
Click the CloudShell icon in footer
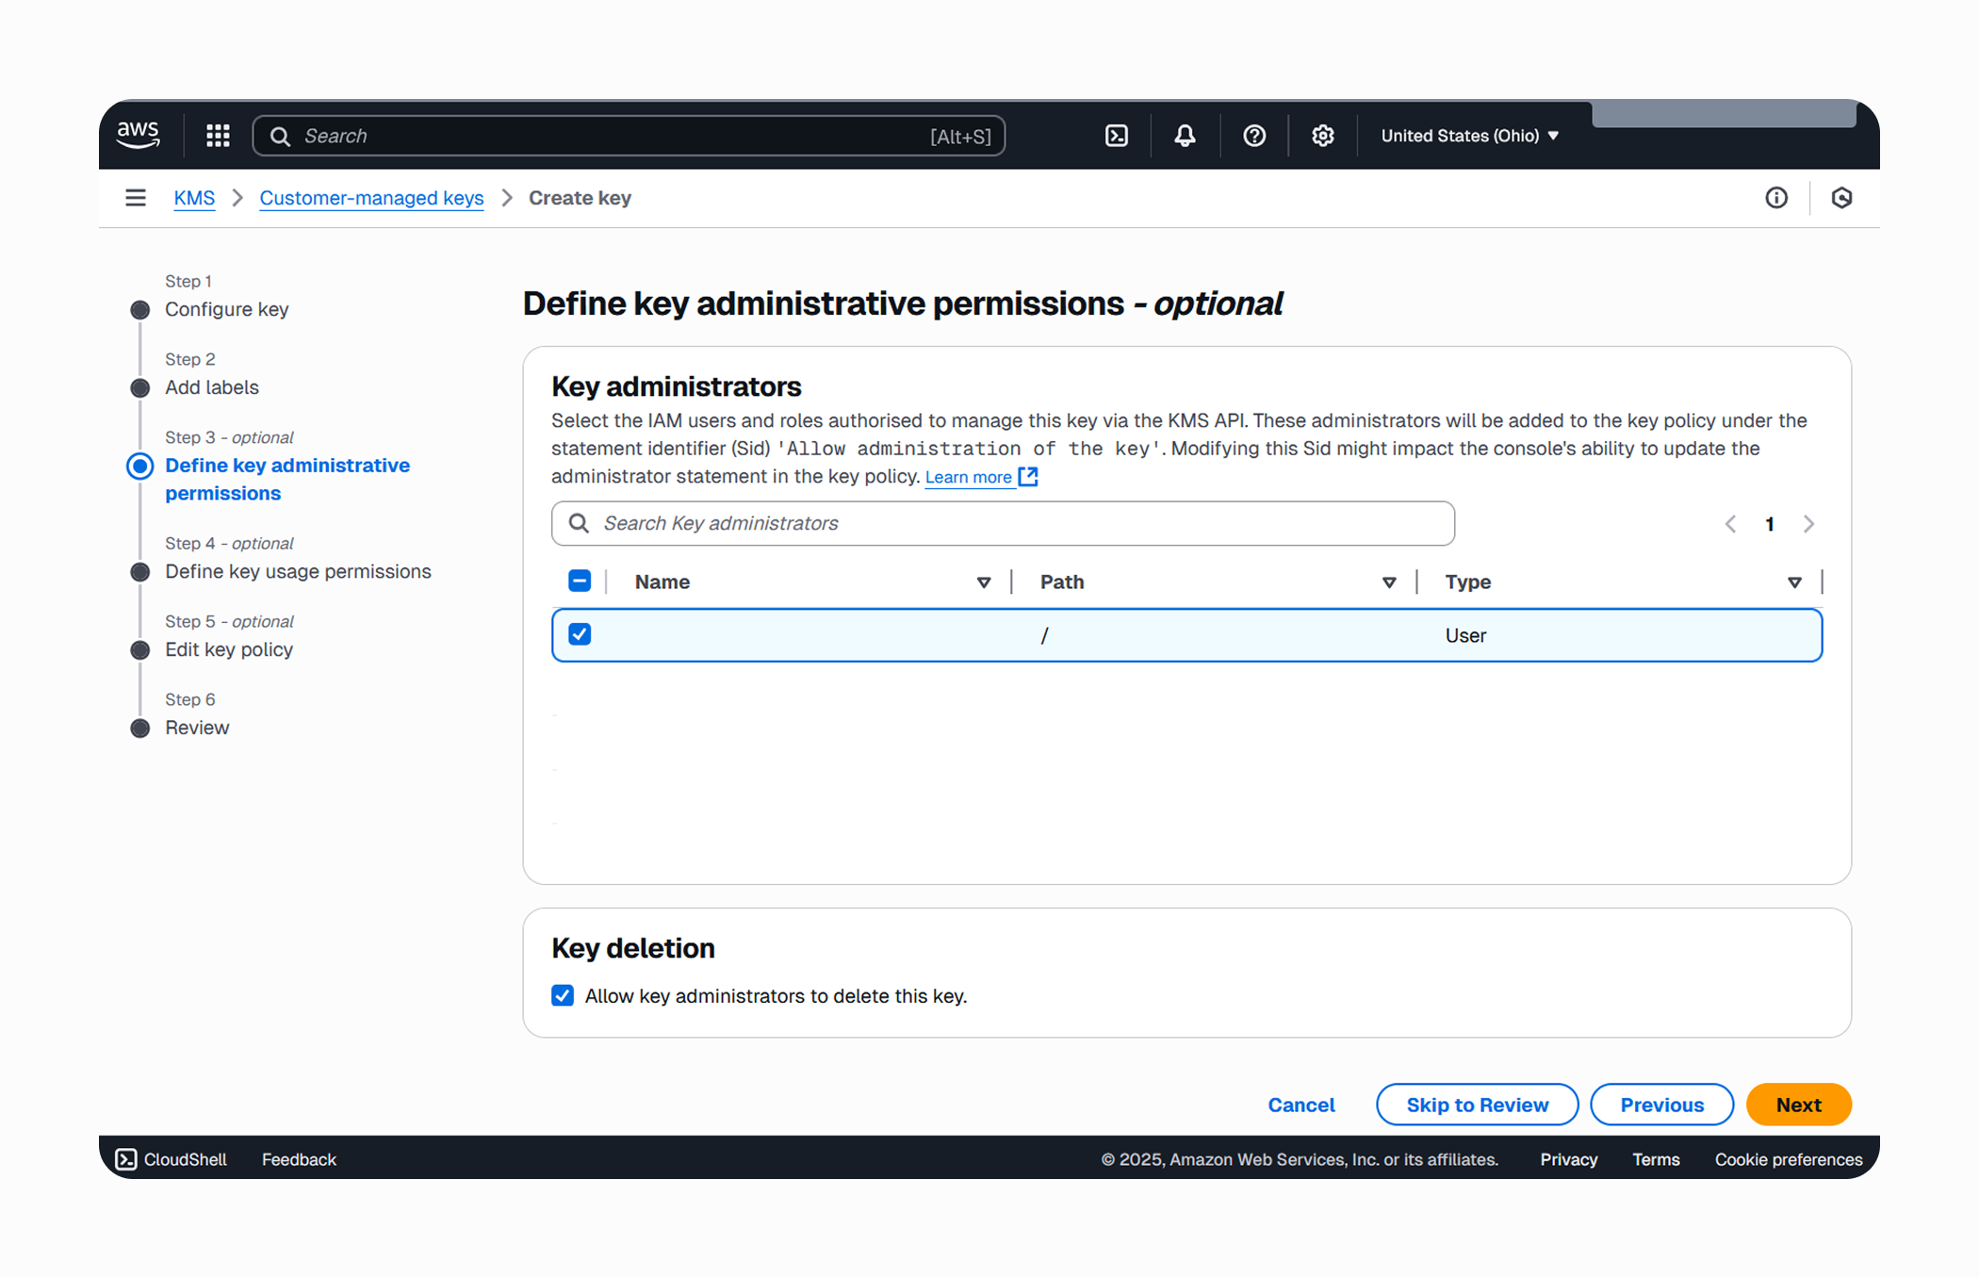tap(125, 1159)
